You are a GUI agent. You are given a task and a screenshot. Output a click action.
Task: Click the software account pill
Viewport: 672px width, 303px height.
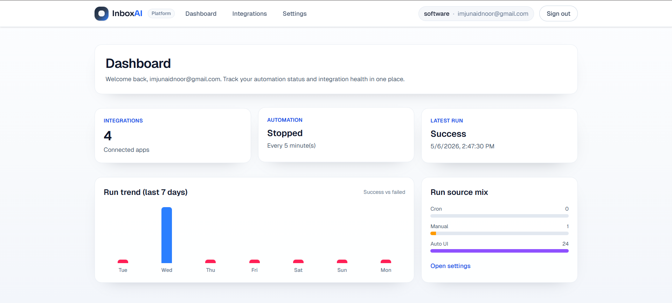tap(476, 14)
